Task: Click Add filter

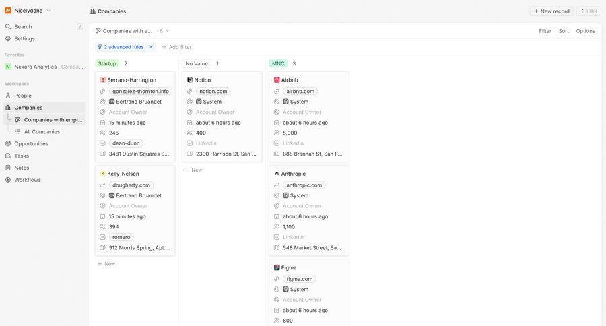Action: pyautogui.click(x=176, y=47)
